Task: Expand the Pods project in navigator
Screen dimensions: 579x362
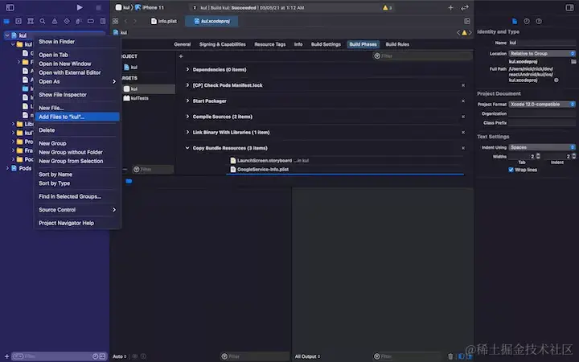Action: (7, 168)
